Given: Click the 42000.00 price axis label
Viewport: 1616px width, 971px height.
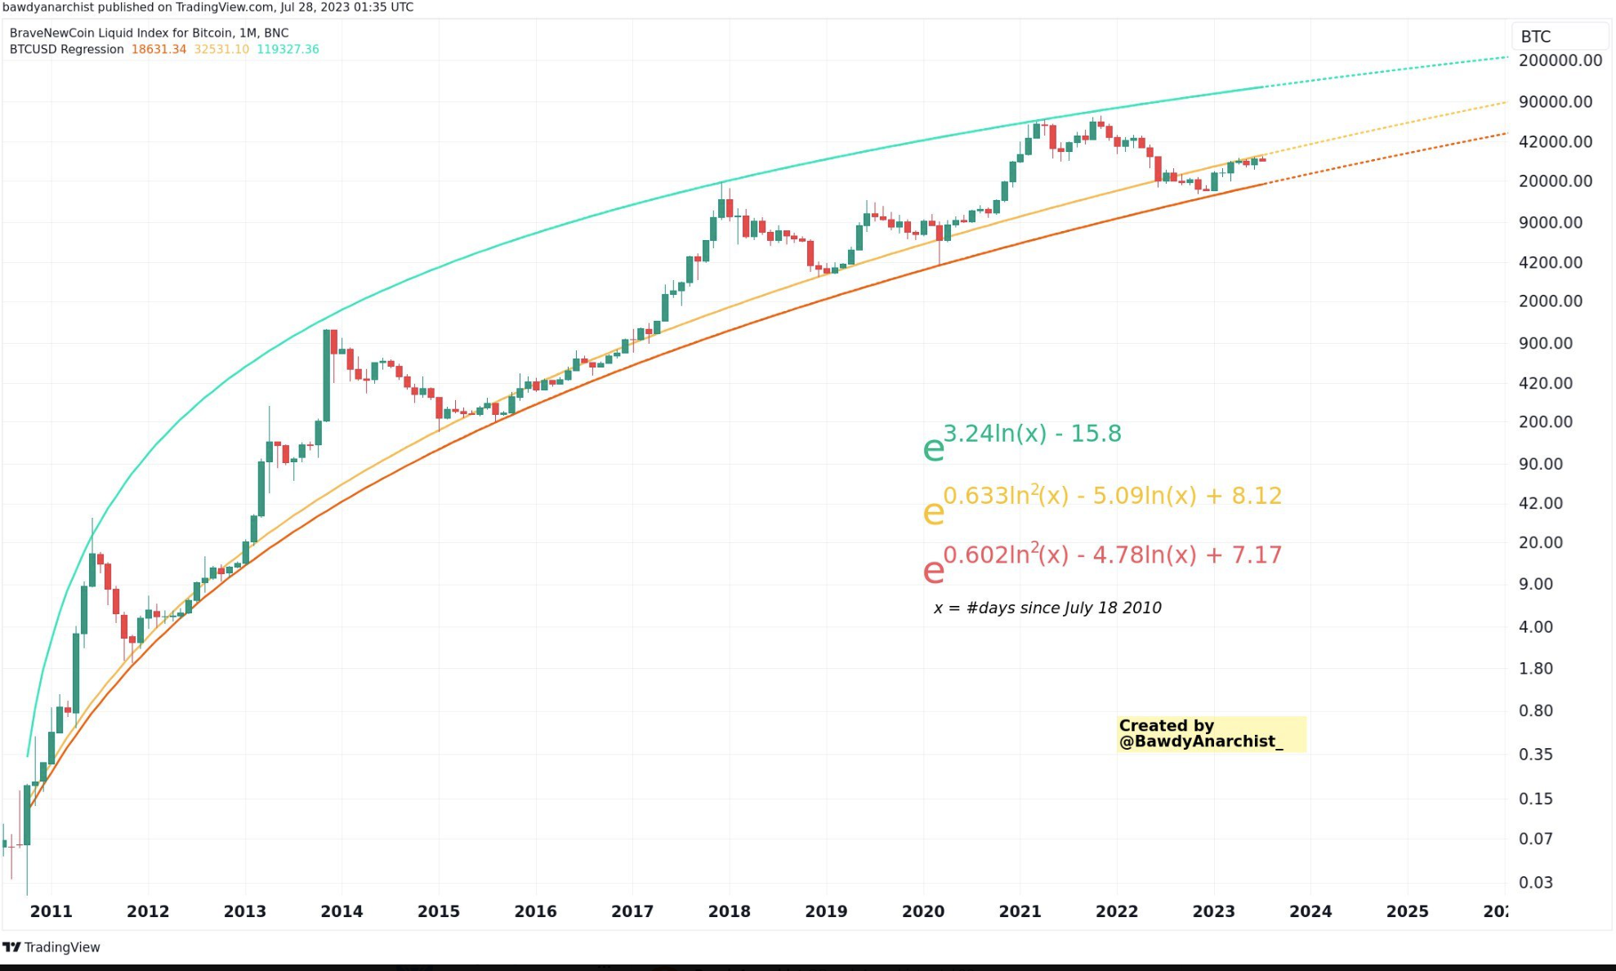Looking at the screenshot, I should point(1555,142).
